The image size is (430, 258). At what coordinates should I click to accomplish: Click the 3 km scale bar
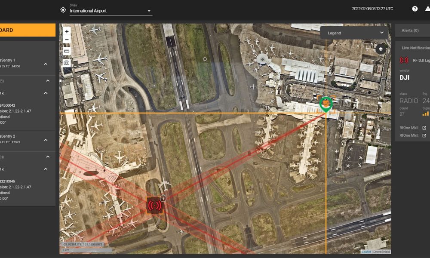pos(87,250)
